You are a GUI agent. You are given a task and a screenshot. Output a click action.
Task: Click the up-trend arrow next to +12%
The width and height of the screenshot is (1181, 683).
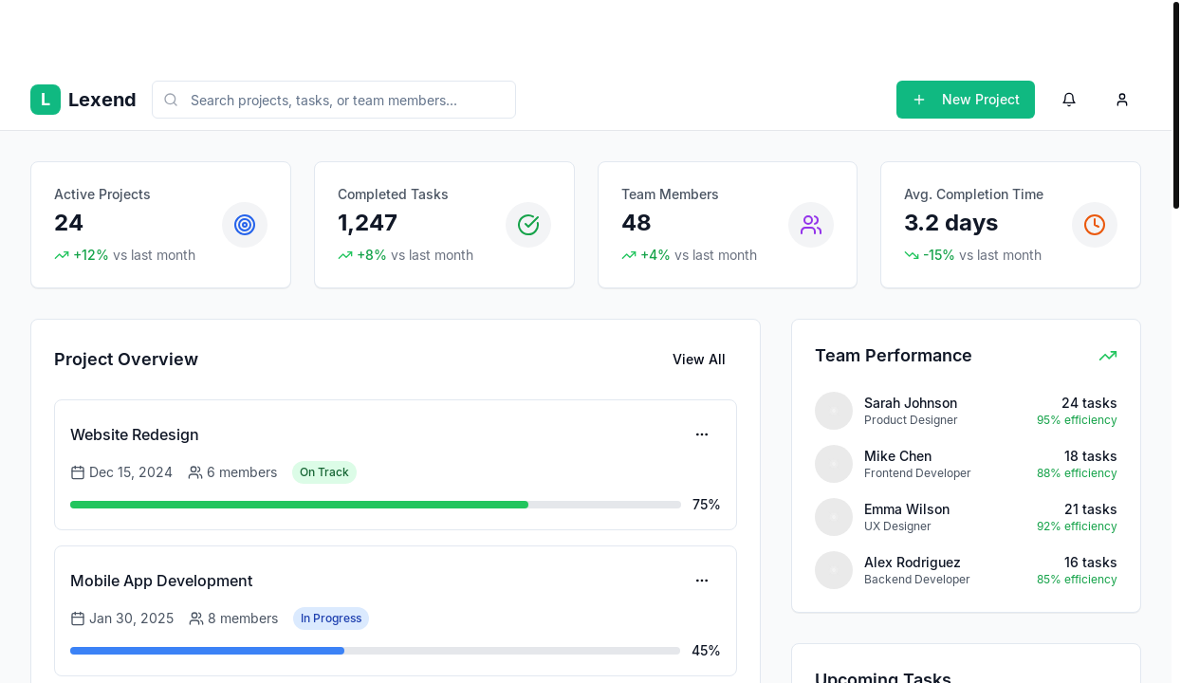[62, 255]
